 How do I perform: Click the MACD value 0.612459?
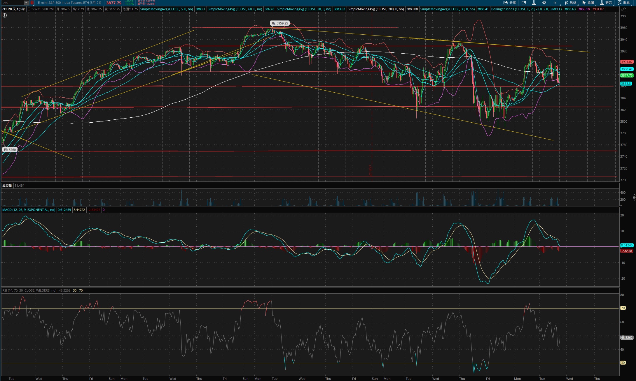pos(64,210)
